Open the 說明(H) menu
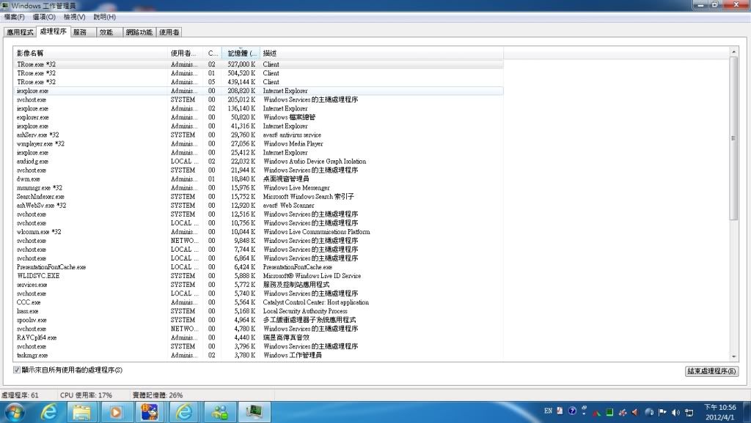751x423 pixels. pyautogui.click(x=104, y=17)
